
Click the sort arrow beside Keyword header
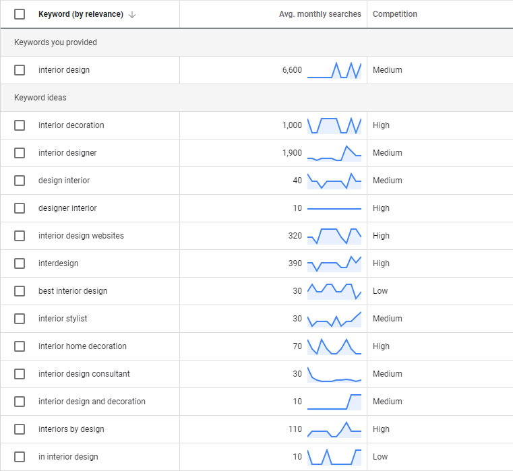point(132,15)
